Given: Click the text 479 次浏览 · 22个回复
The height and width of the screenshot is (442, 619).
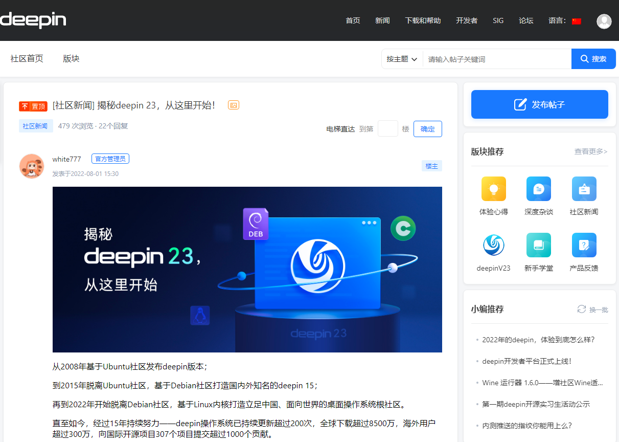Looking at the screenshot, I should (x=93, y=126).
